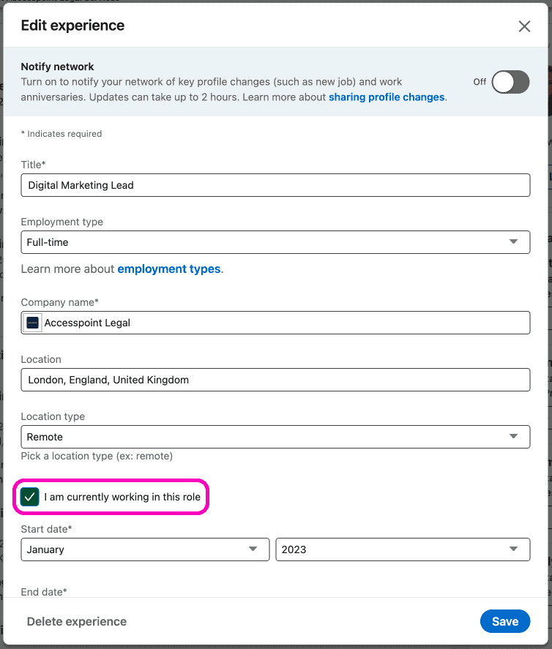Open the Location type dropdown showing Remote

point(275,436)
